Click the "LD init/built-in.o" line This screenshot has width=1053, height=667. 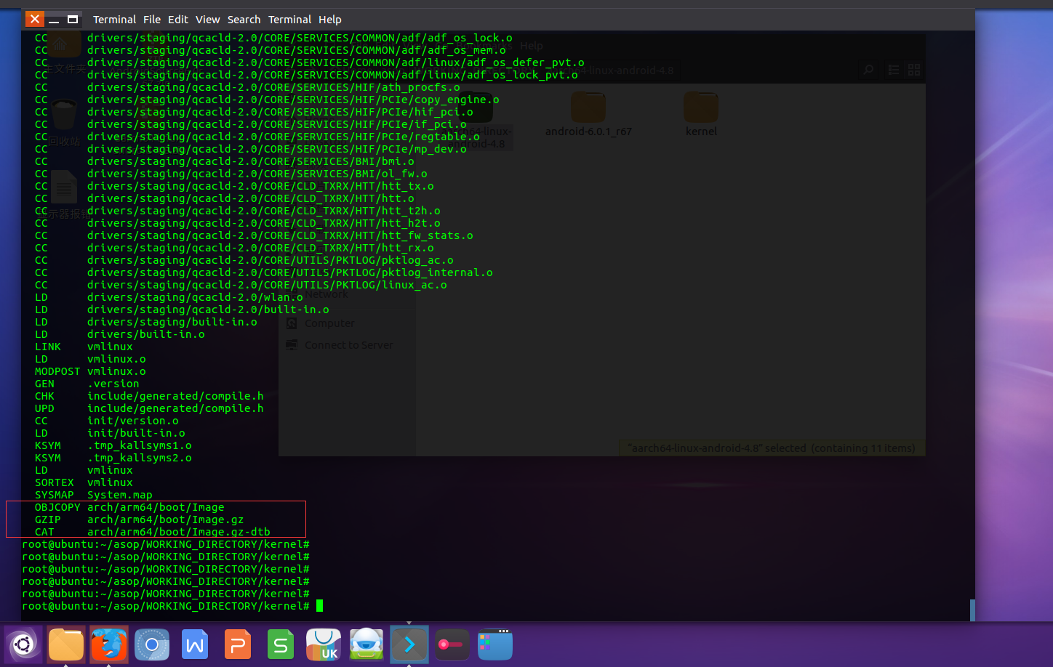(110, 433)
